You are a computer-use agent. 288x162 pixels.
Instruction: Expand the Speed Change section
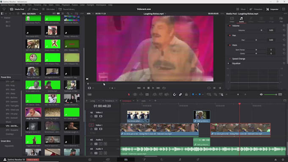tap(238, 59)
